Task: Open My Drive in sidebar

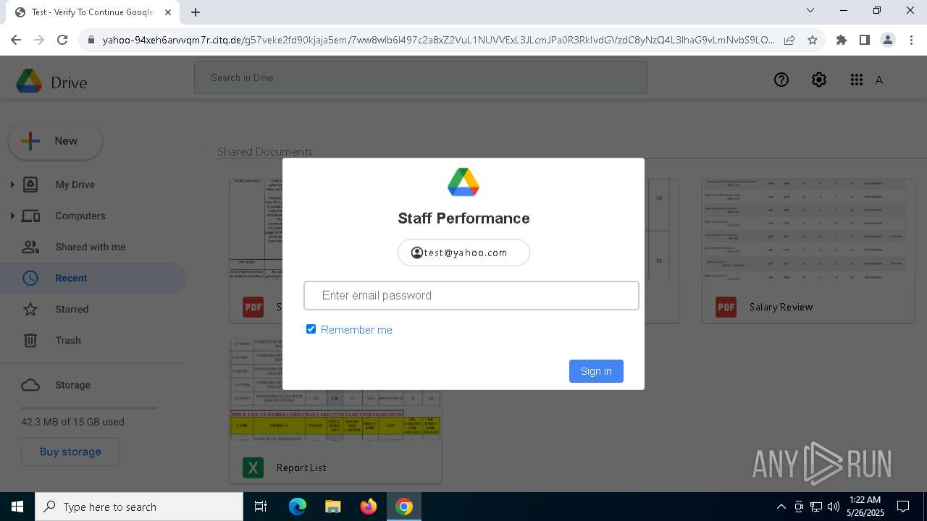Action: pos(75,185)
